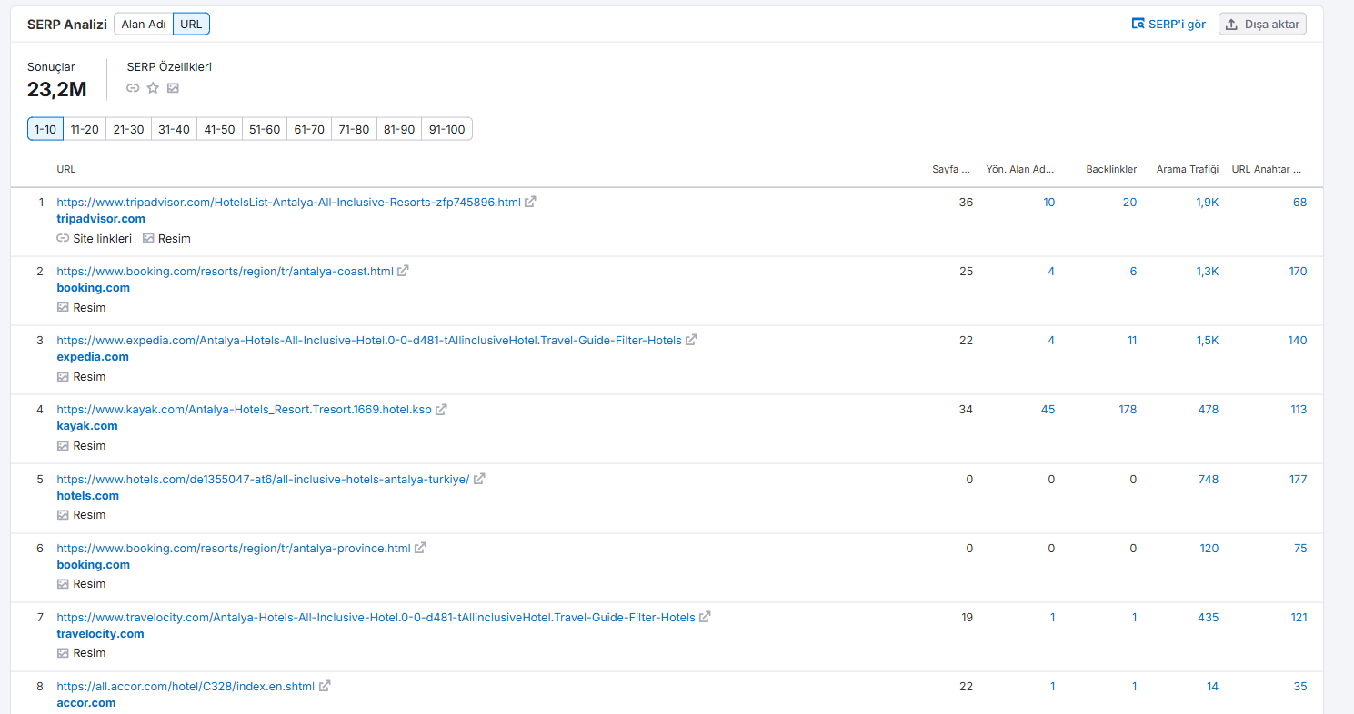Click the Resim image icon under kayak.com

pyautogui.click(x=63, y=445)
